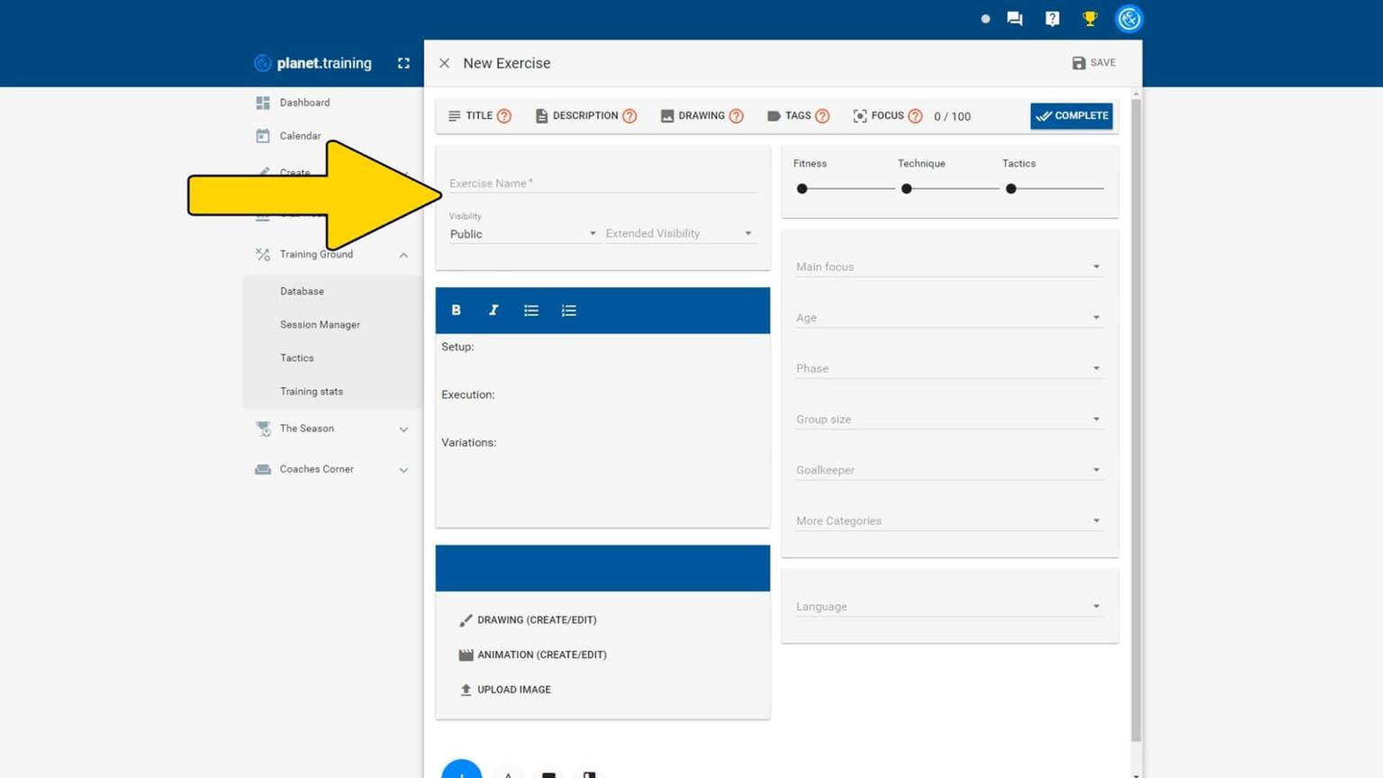Open the chat messages icon
The image size is (1383, 778).
click(x=1015, y=19)
